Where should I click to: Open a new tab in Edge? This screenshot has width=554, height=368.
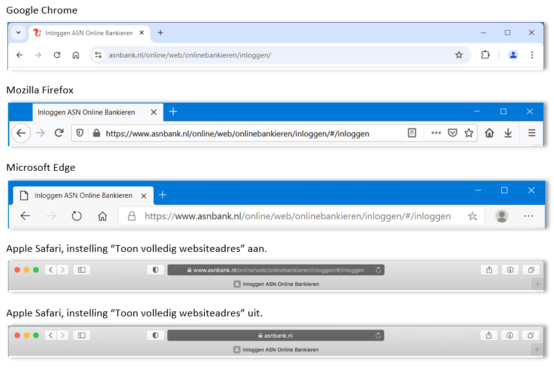click(x=162, y=195)
